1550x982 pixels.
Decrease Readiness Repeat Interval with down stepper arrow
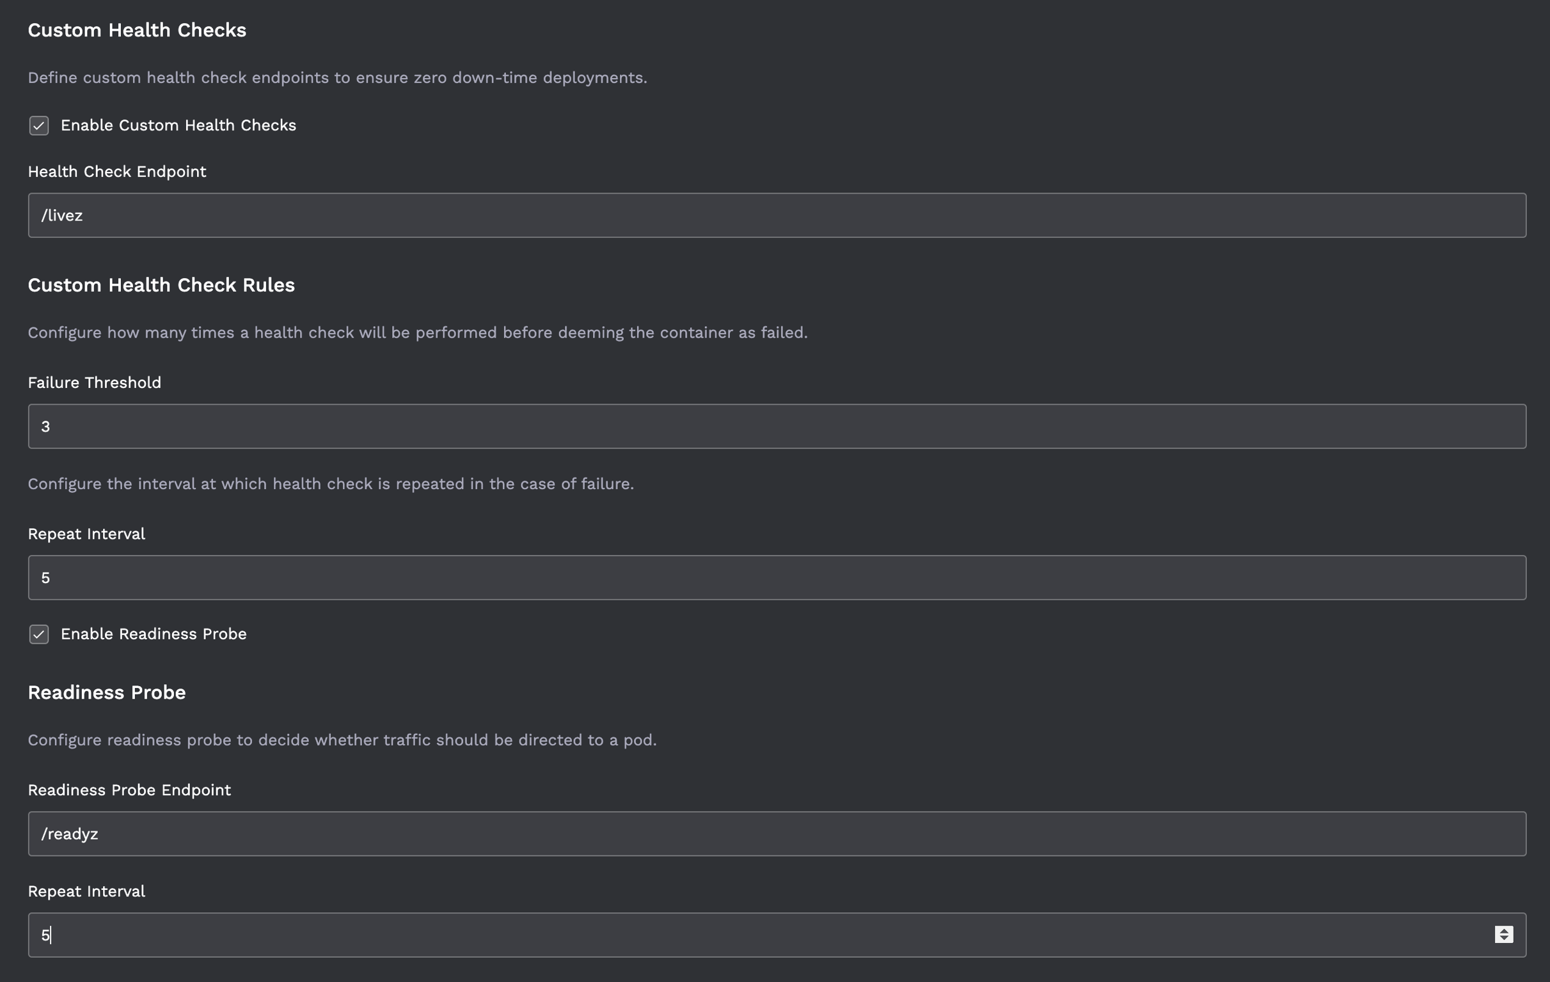(1504, 940)
